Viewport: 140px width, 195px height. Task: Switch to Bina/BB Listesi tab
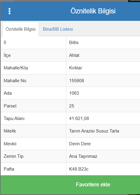58,29
